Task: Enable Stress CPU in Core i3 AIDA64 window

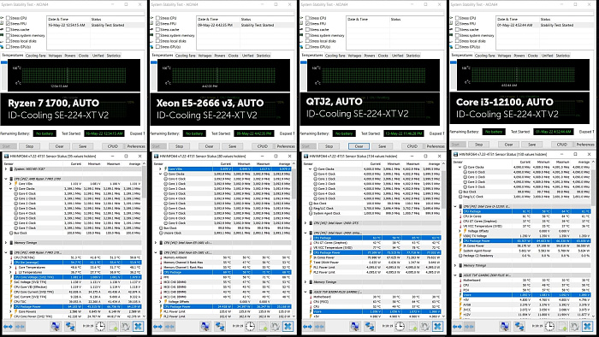Action: [x=457, y=18]
